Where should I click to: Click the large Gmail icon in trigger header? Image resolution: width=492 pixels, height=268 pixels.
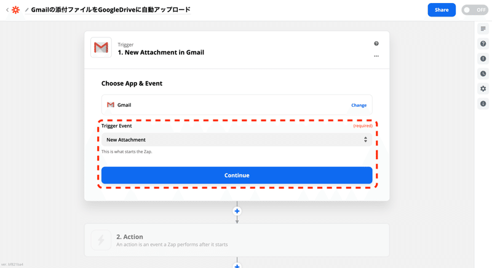(101, 48)
